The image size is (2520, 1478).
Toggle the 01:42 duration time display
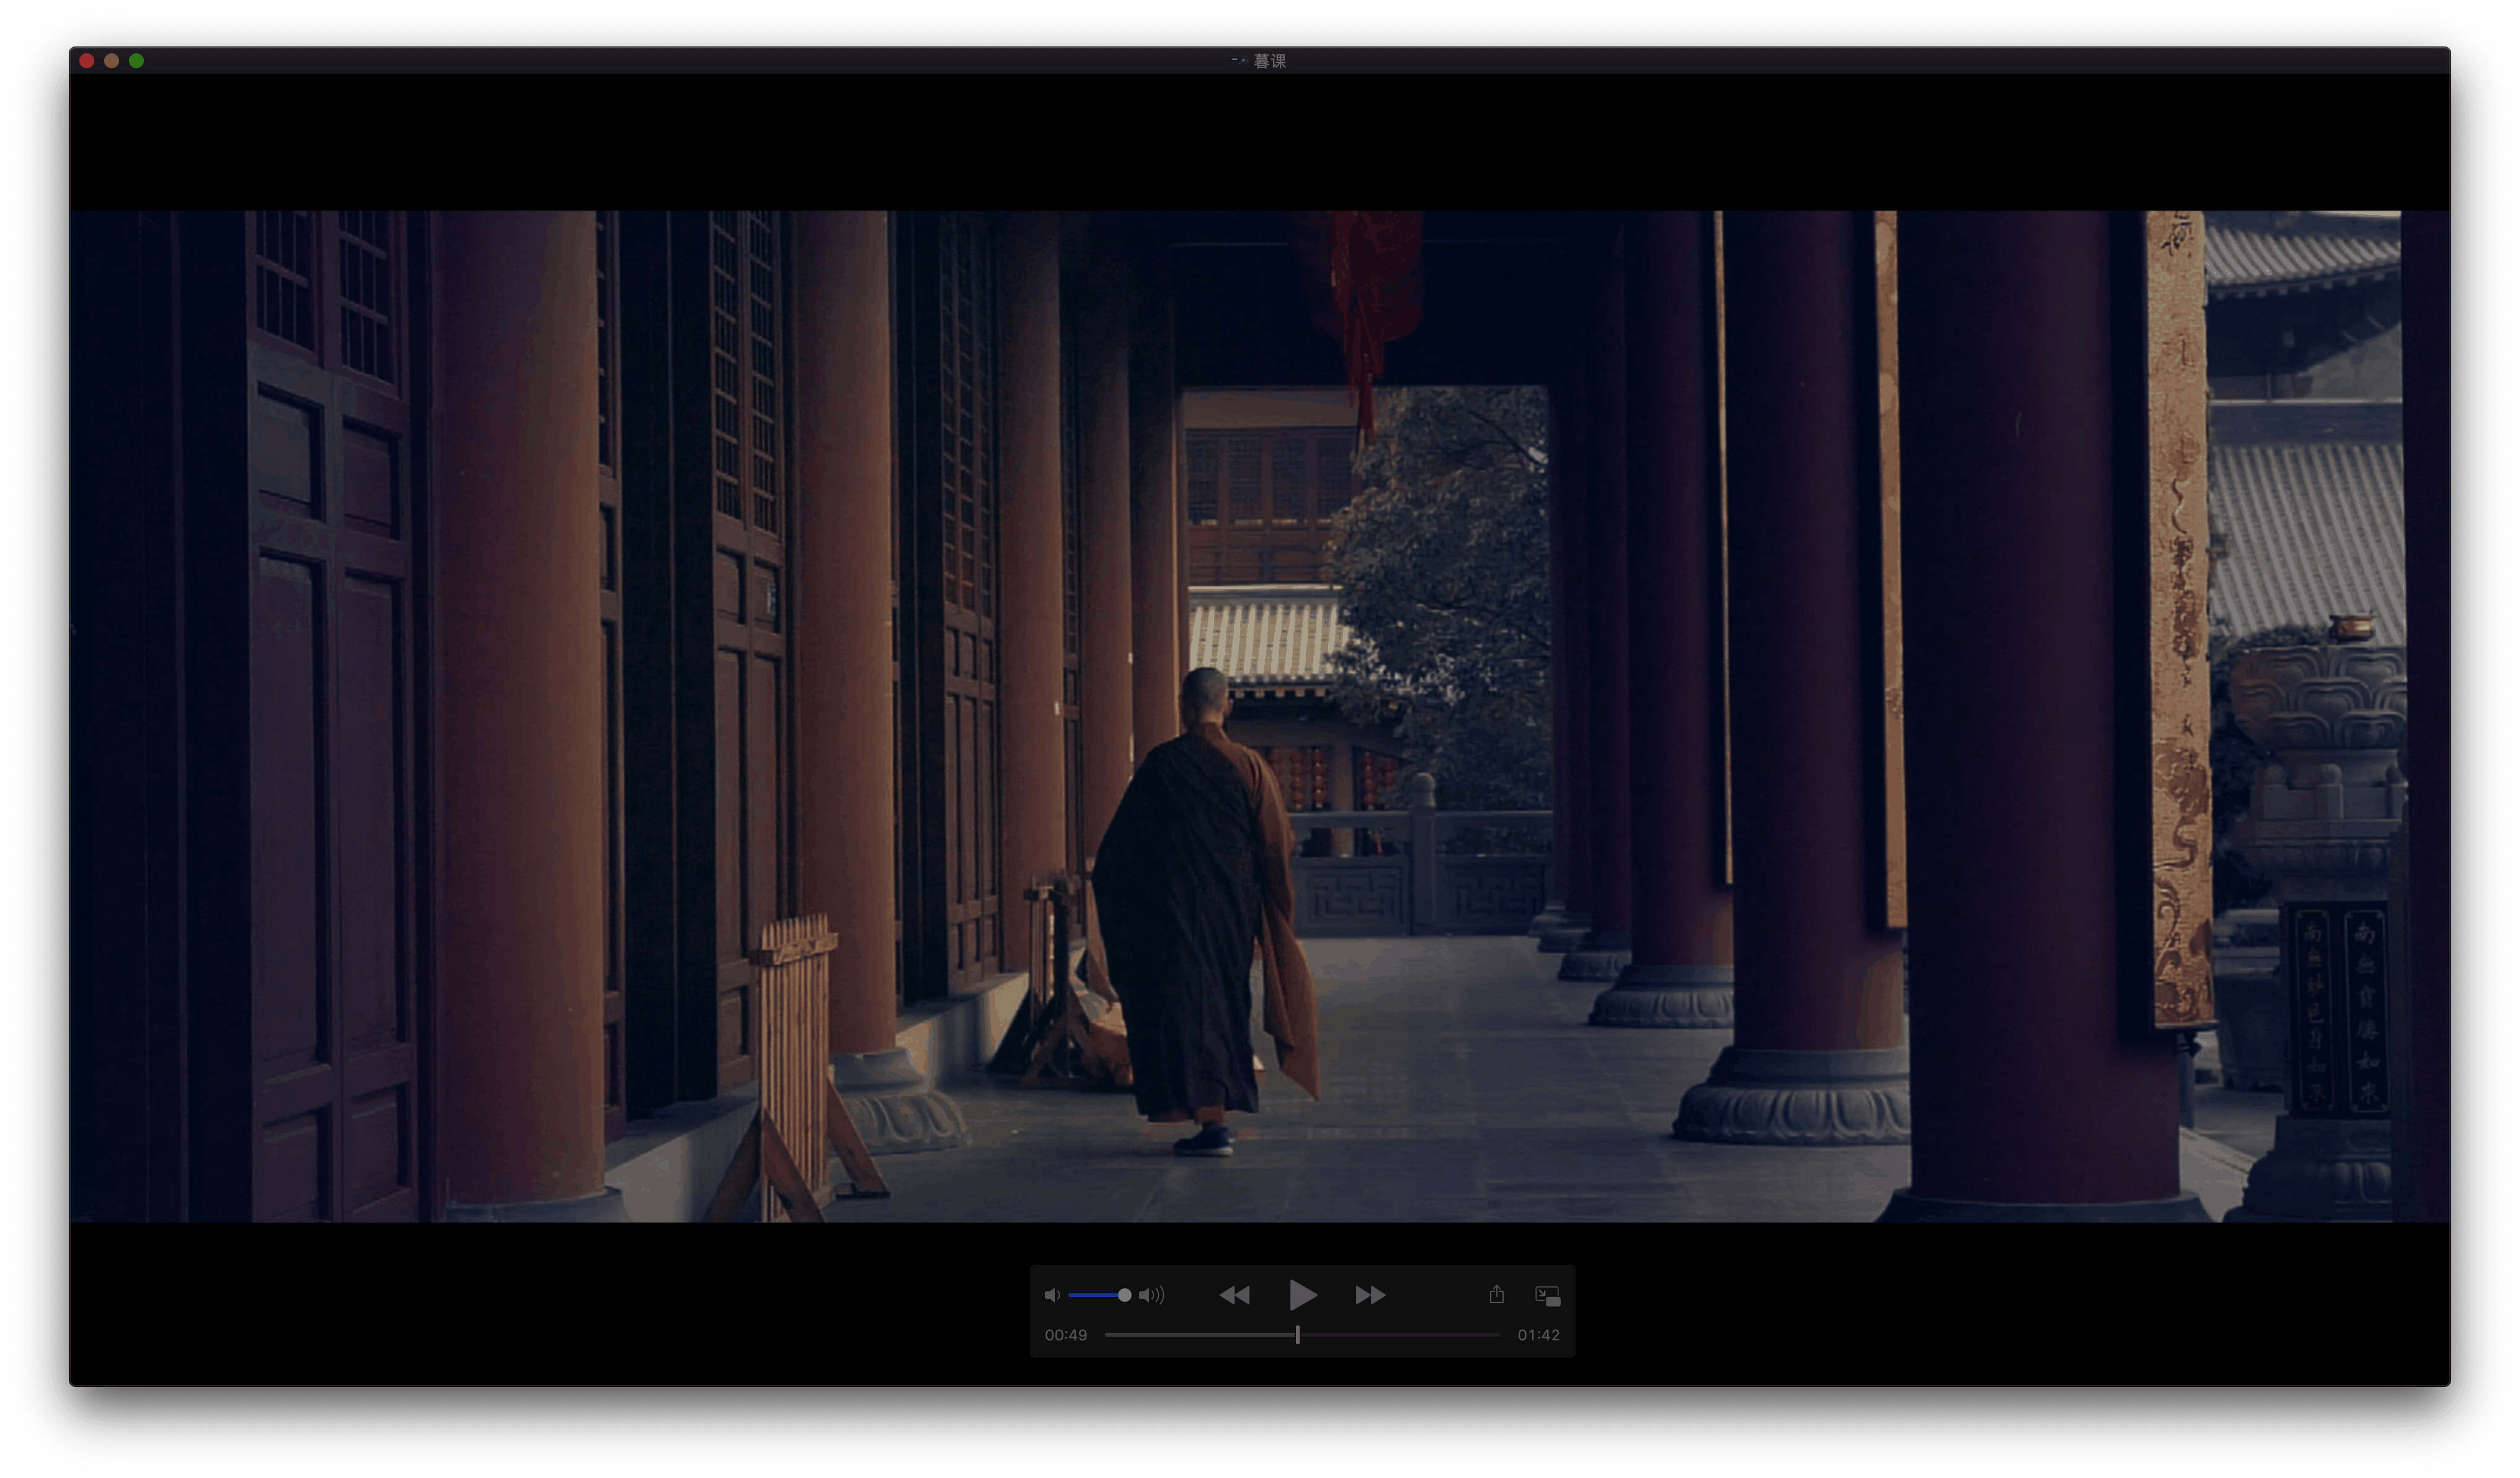pyautogui.click(x=1538, y=1335)
